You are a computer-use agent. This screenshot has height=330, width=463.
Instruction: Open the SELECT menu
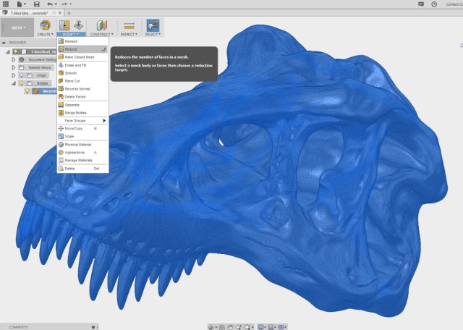click(153, 35)
